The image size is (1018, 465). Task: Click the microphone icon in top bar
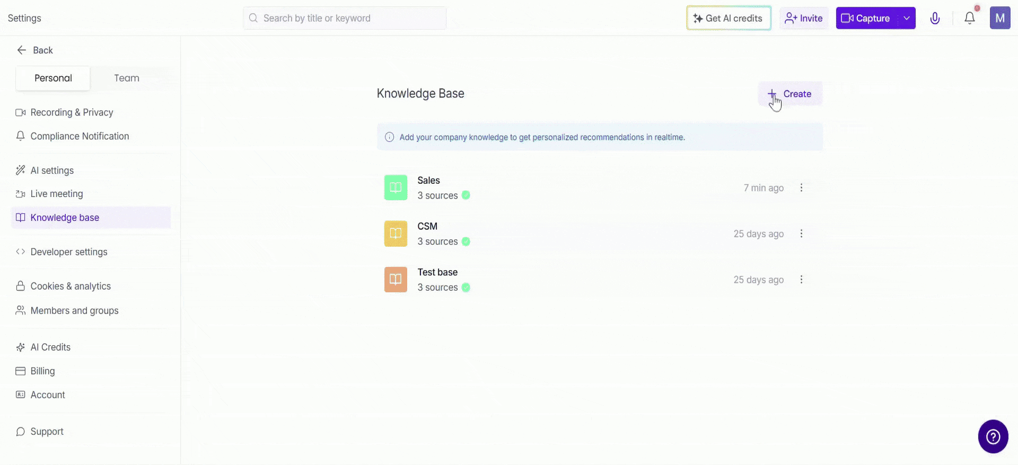coord(935,18)
